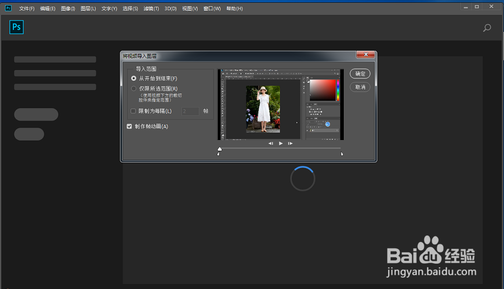Select 仅限所选范围(R) radio option
Viewport: 504px width, 289px height.
[x=134, y=88]
